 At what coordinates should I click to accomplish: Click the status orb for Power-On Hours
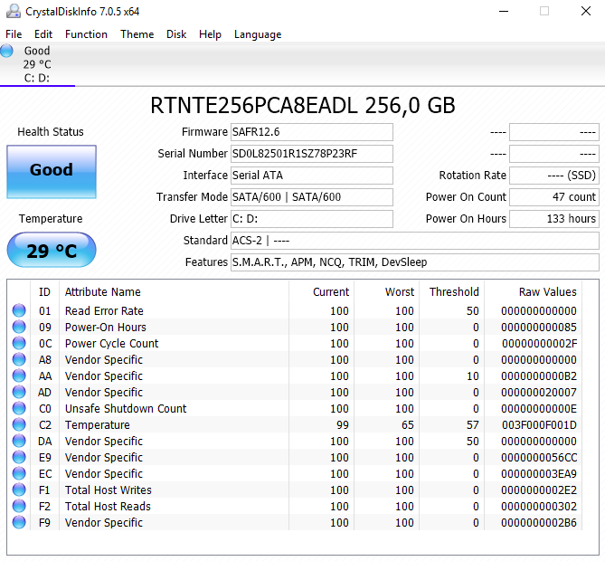point(19,328)
